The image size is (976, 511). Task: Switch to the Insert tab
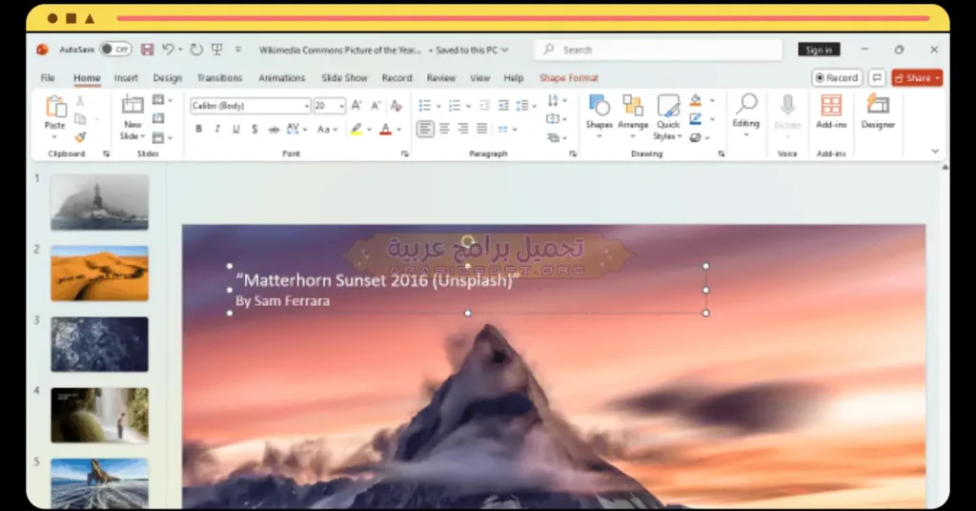point(126,78)
